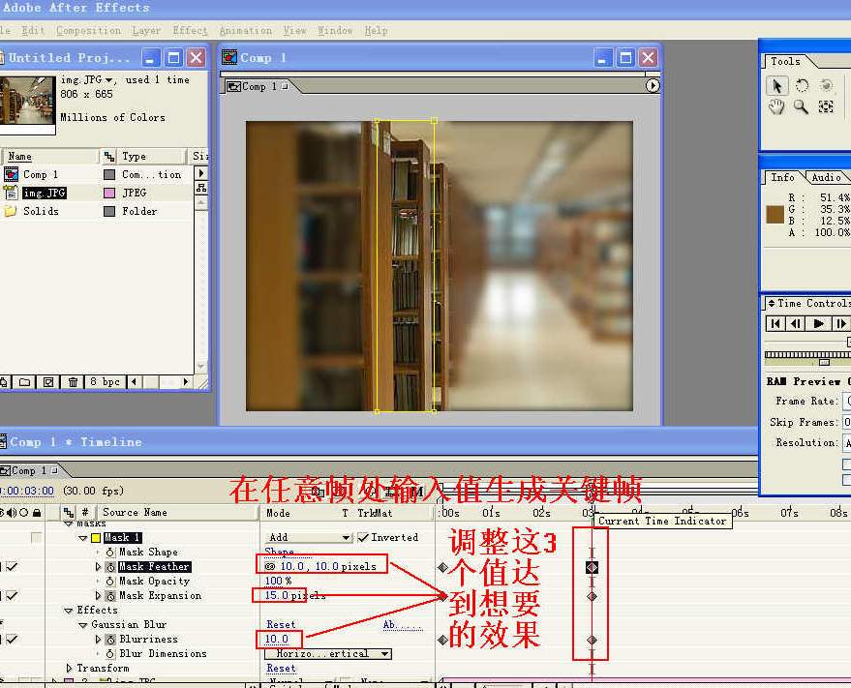Click the current time 0:00:03:00 display

pos(26,491)
